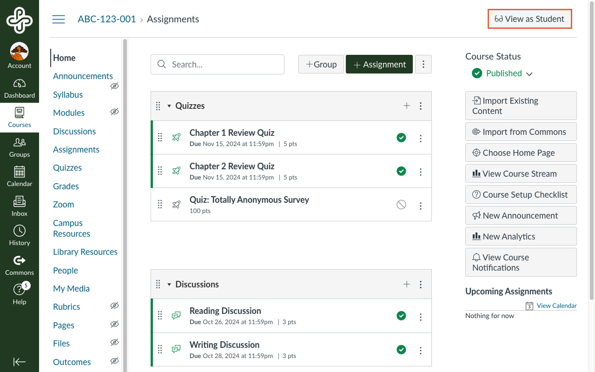Viewport: 595px width, 372px height.
Task: Open the History clock icon
Action: point(20,231)
